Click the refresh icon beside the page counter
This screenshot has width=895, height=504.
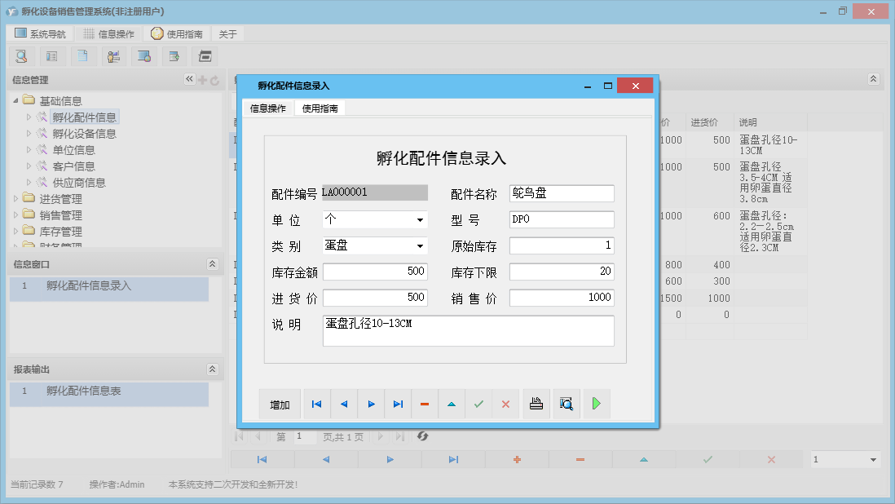[423, 436]
